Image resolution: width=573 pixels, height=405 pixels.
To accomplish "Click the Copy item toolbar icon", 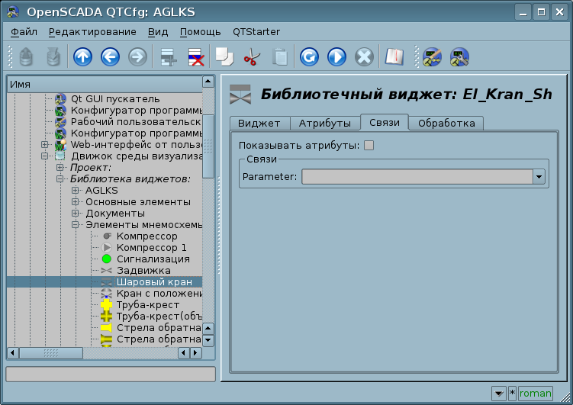I will point(224,56).
